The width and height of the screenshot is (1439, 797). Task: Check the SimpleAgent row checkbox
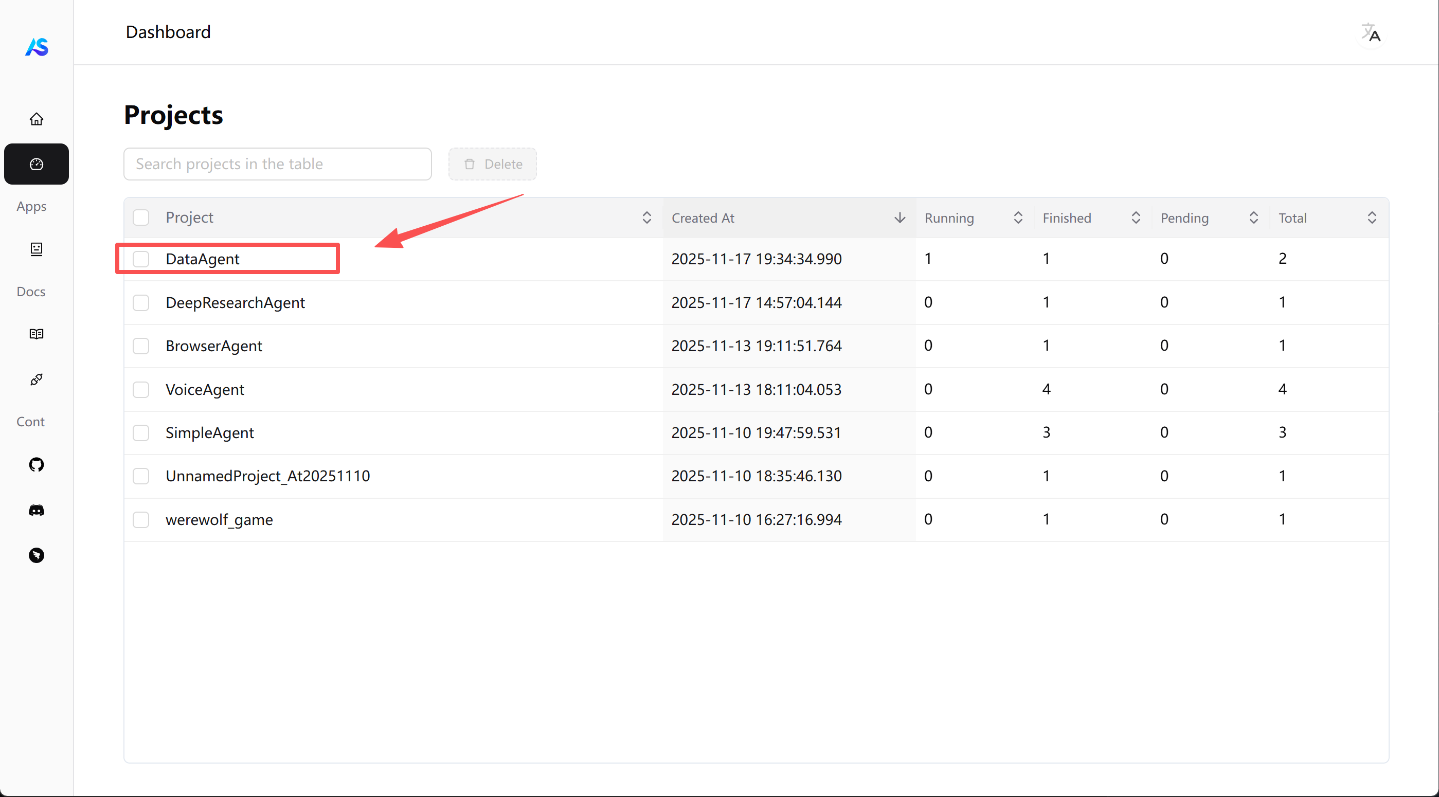(x=141, y=433)
